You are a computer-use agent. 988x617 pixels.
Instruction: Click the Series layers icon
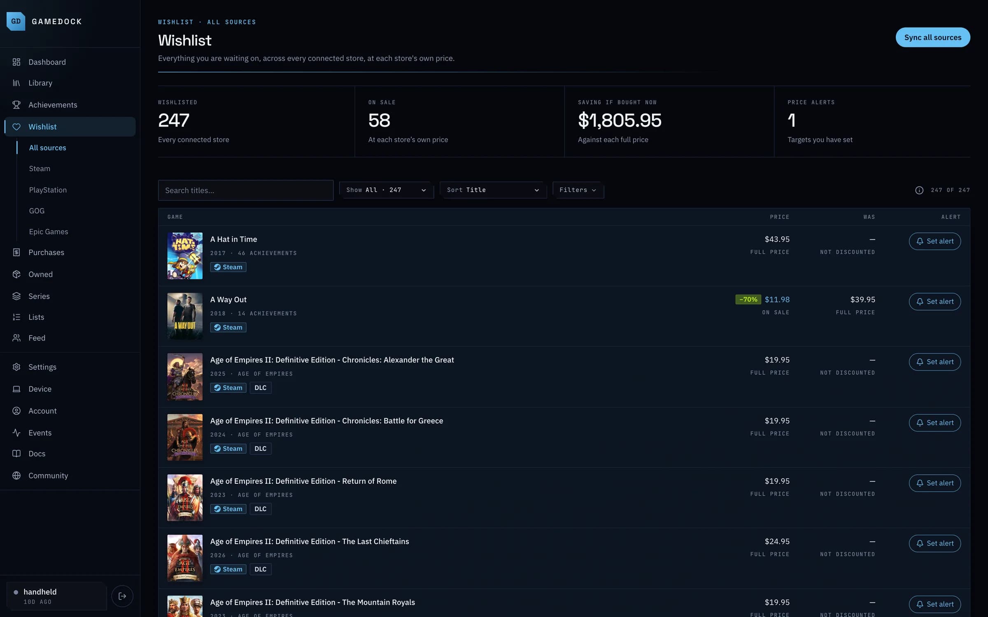pos(16,296)
